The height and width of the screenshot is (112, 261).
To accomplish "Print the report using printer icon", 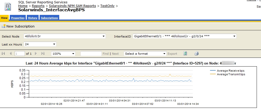I will pos(196,53).
